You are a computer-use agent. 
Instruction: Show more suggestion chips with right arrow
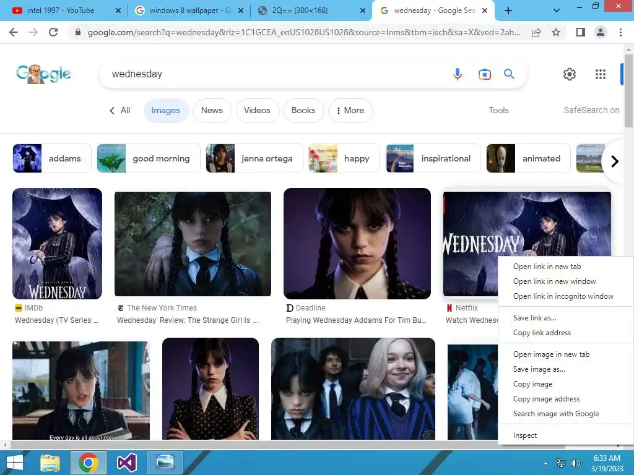(x=615, y=161)
